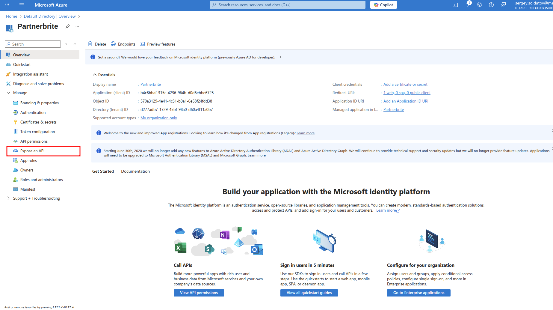Image resolution: width=553 pixels, height=310 pixels.
Task: Select Certificates & secrets in sidebar
Action: 38,122
